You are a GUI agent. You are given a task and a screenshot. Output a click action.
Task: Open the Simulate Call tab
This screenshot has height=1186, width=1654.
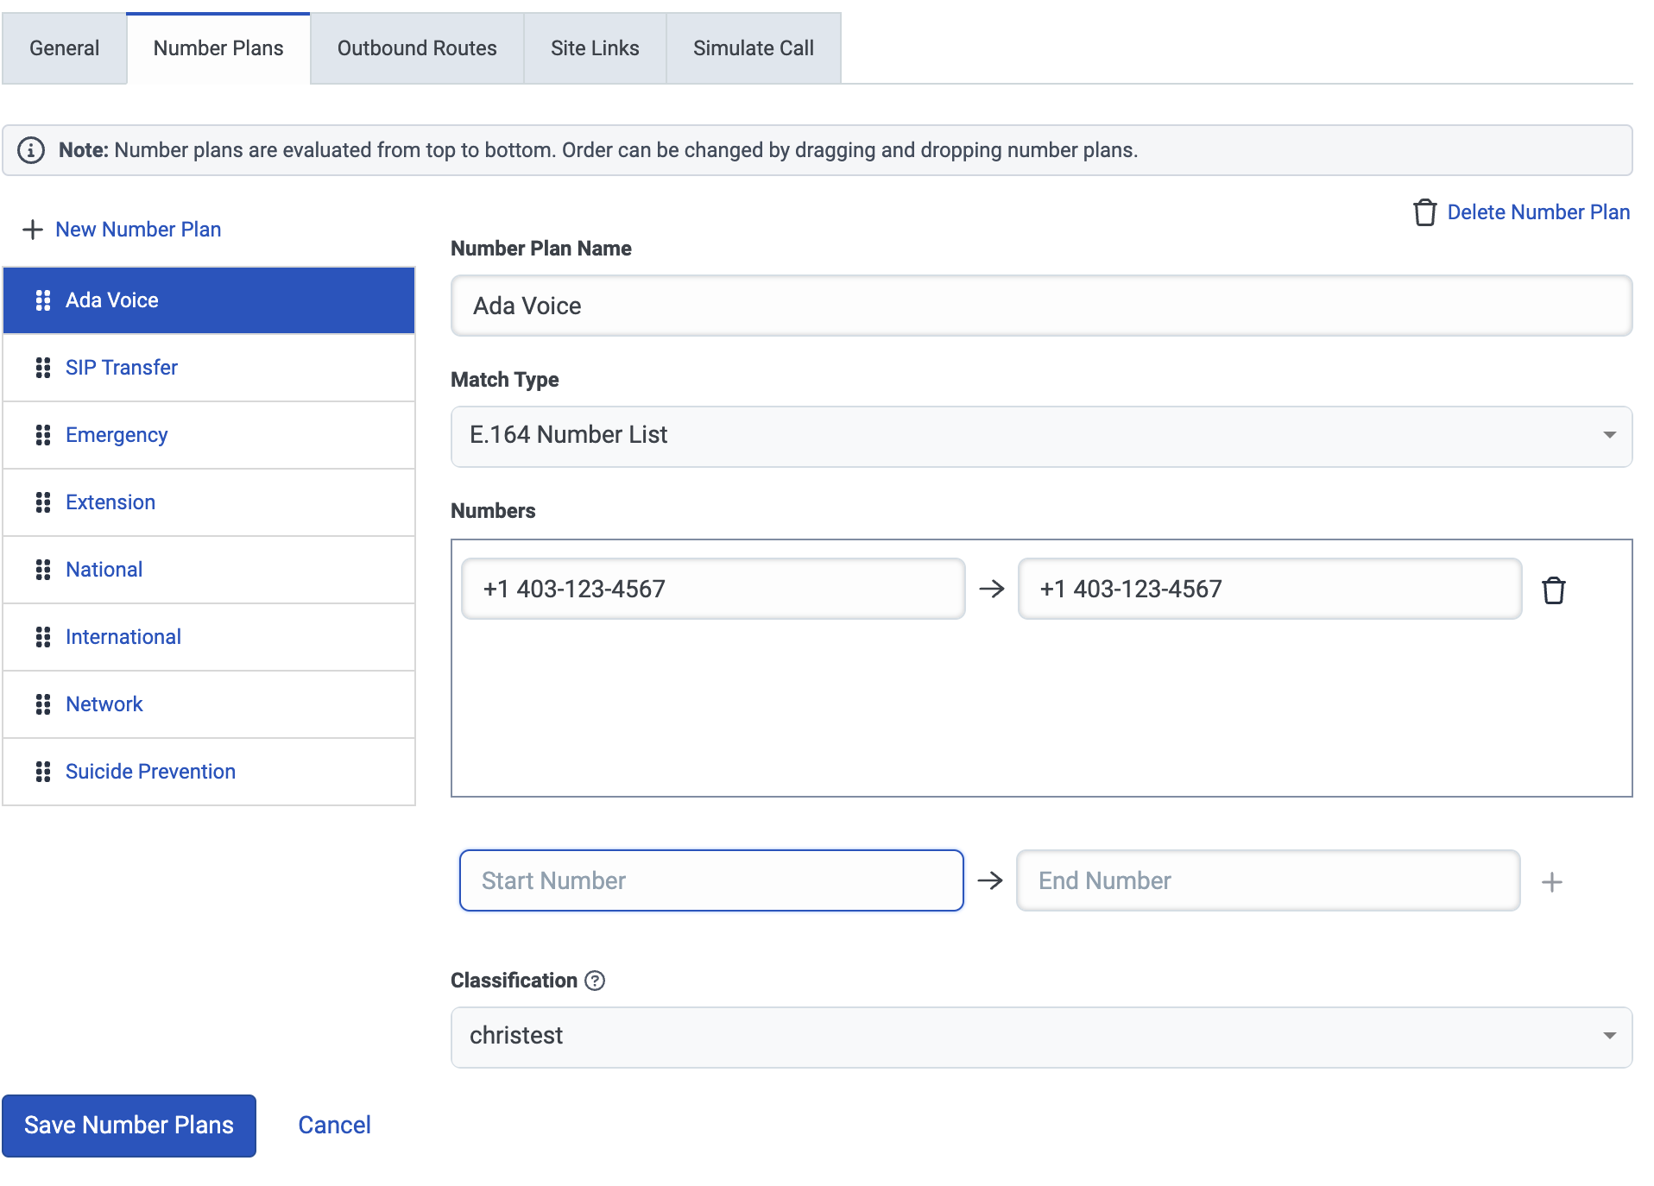pos(753,48)
